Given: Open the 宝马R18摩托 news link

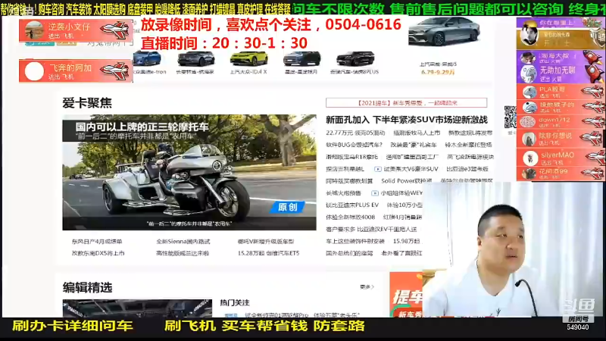Looking at the screenshot, I should 351,157.
